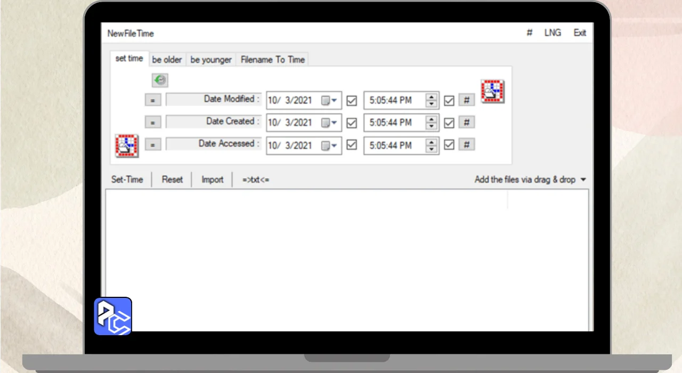The width and height of the screenshot is (682, 373).
Task: Increase the Date Created time with spinner
Action: pos(432,119)
